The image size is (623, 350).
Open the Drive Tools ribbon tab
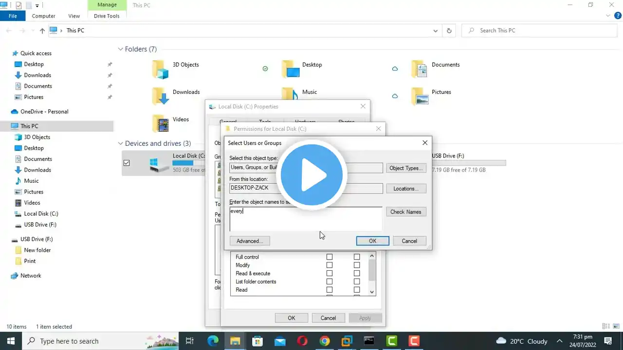pos(107,16)
